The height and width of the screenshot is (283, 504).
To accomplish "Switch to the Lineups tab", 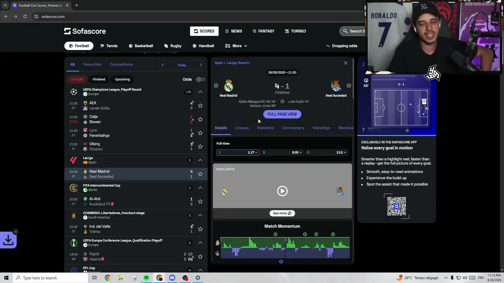I will coord(242,128).
